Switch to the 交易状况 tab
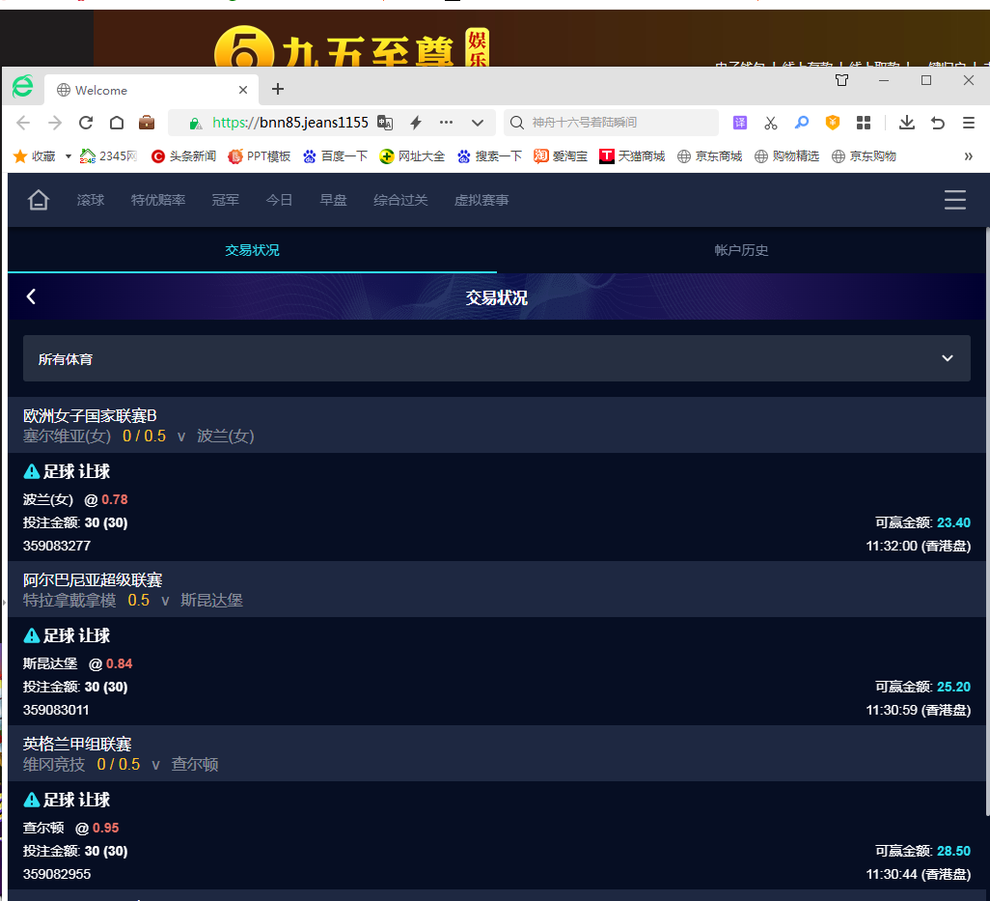Screen dimensions: 990x901 pyautogui.click(x=252, y=250)
